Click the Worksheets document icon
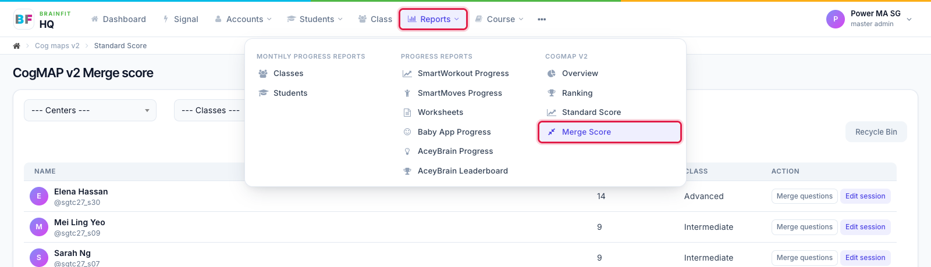The width and height of the screenshot is (931, 267). [x=407, y=113]
